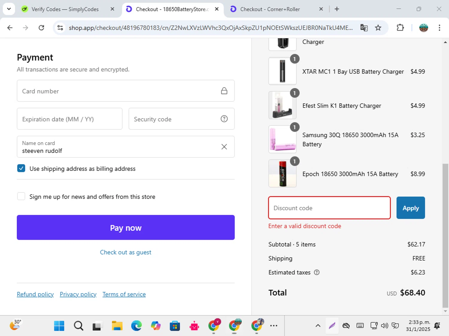This screenshot has width=449, height=336.
Task: Show hidden system tray icons
Action: [318, 326]
